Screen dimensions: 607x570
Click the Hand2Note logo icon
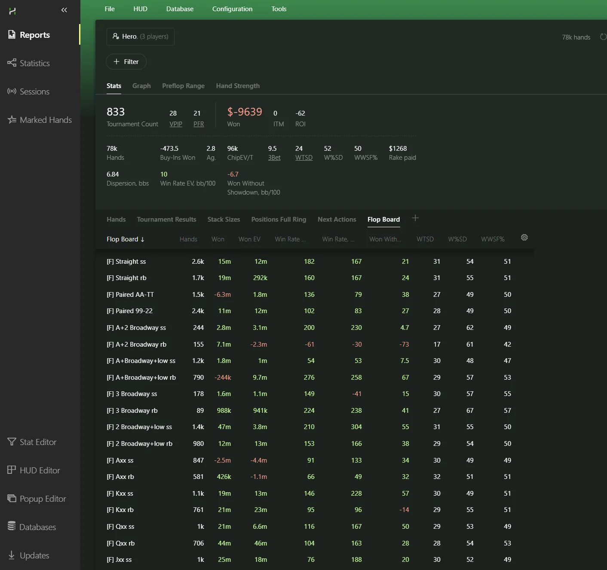point(12,11)
